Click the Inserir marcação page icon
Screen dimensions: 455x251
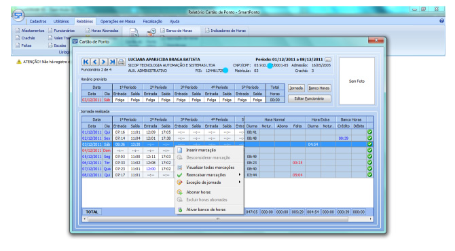pyautogui.click(x=180, y=150)
